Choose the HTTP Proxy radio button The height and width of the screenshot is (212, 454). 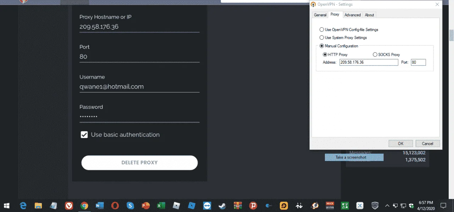point(325,55)
